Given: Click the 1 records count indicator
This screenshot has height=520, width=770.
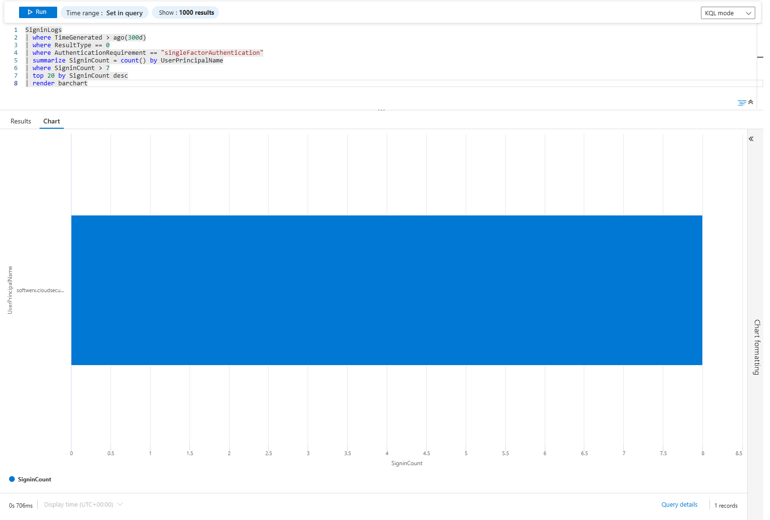Looking at the screenshot, I should click(726, 506).
